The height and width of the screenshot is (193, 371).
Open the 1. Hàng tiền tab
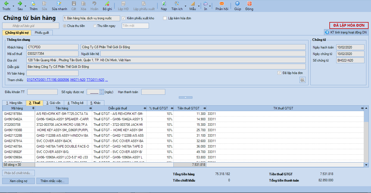pyautogui.click(x=14, y=103)
